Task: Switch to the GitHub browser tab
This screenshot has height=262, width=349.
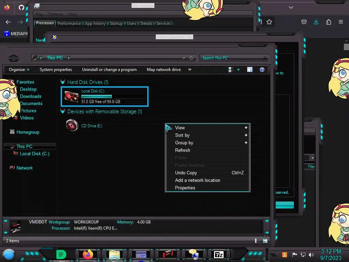Action: click(21, 8)
